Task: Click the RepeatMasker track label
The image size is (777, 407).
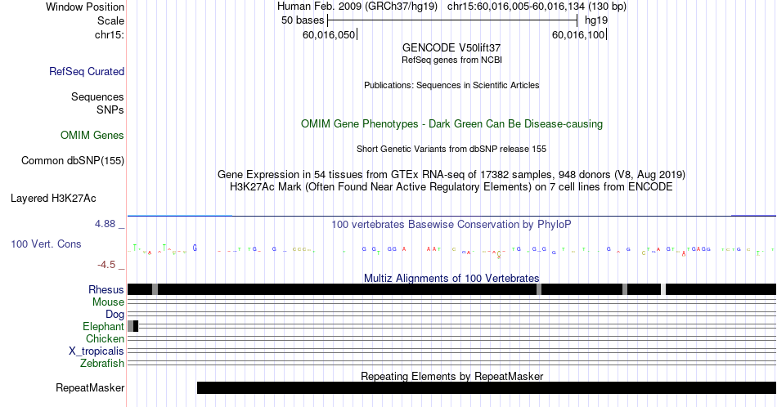Action: (x=90, y=387)
